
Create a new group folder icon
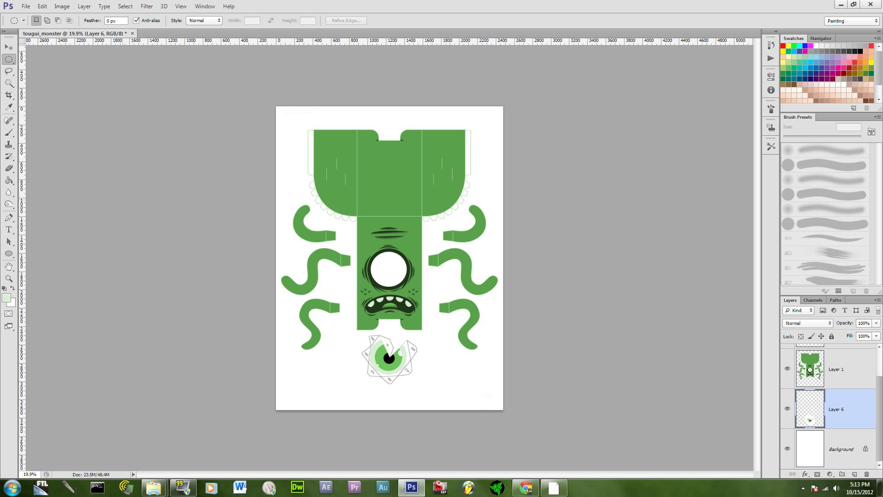coord(842,474)
